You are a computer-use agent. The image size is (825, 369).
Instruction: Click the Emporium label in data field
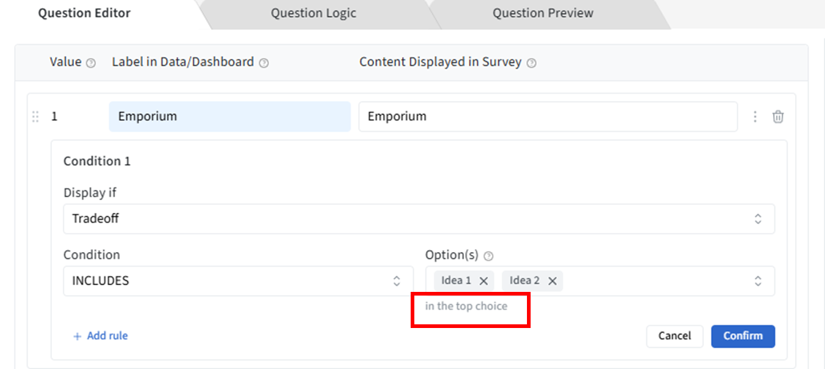[x=230, y=116]
